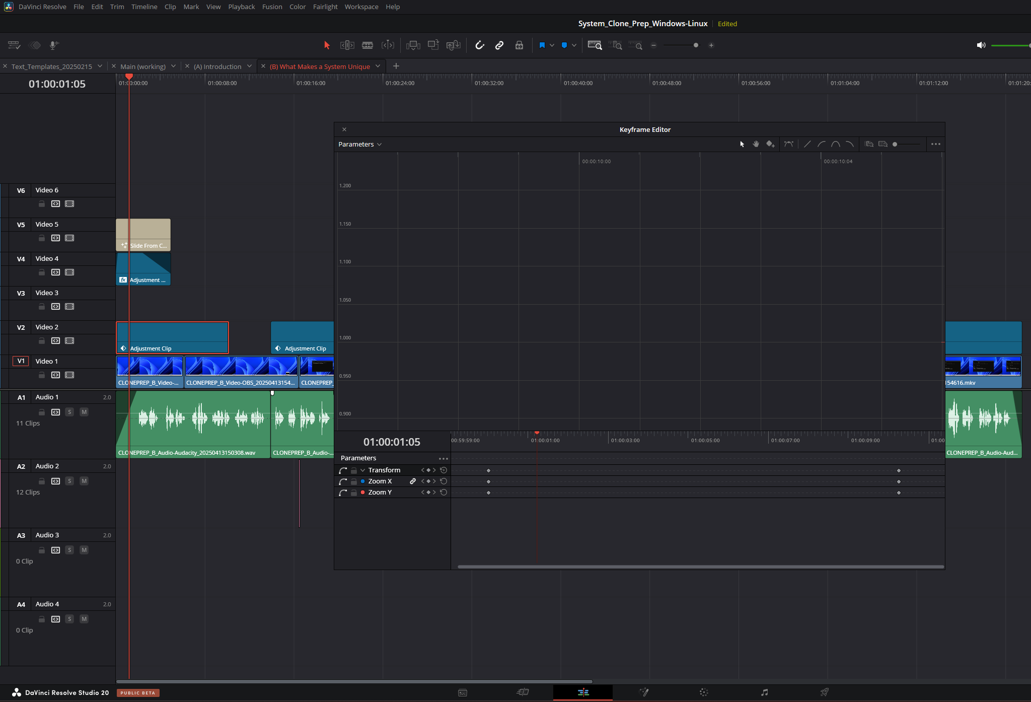Viewport: 1031px width, 702px height.
Task: Mute the Audio 1 track
Action: pyautogui.click(x=84, y=412)
